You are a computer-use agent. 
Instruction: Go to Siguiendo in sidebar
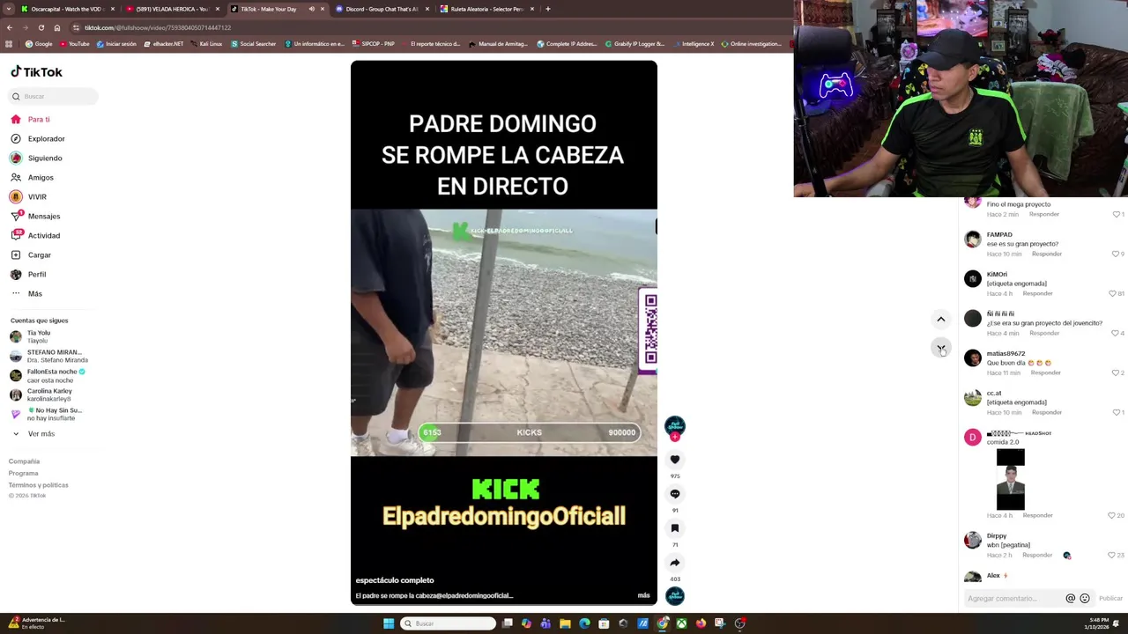[36, 158]
